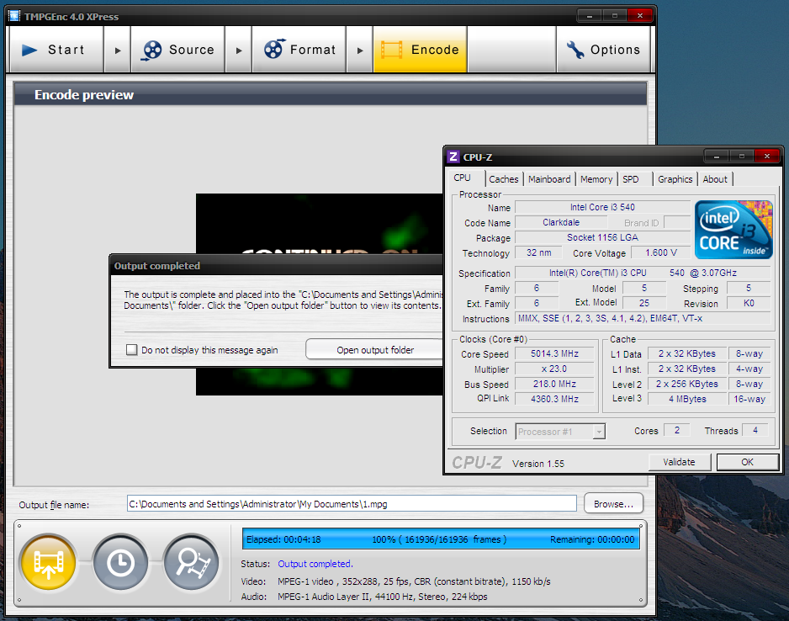The height and width of the screenshot is (621, 789).
Task: Click the Encode preview header
Action: [331, 94]
